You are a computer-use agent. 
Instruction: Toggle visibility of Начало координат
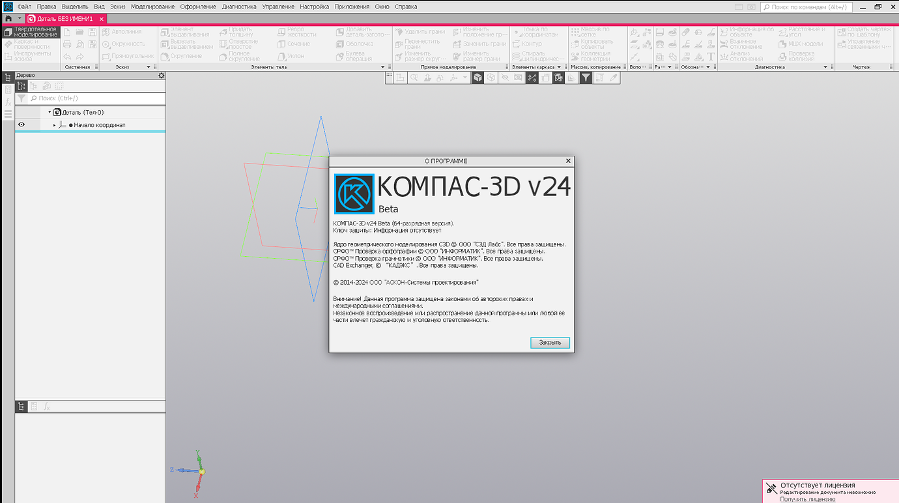21,124
